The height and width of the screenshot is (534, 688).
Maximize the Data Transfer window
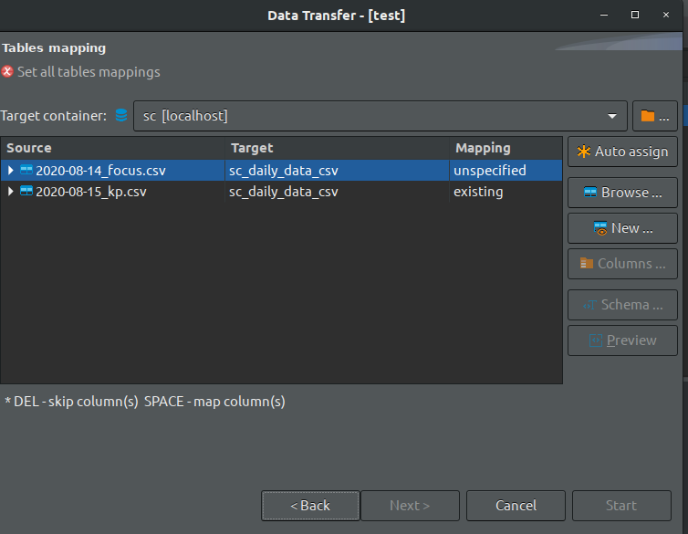coord(635,15)
